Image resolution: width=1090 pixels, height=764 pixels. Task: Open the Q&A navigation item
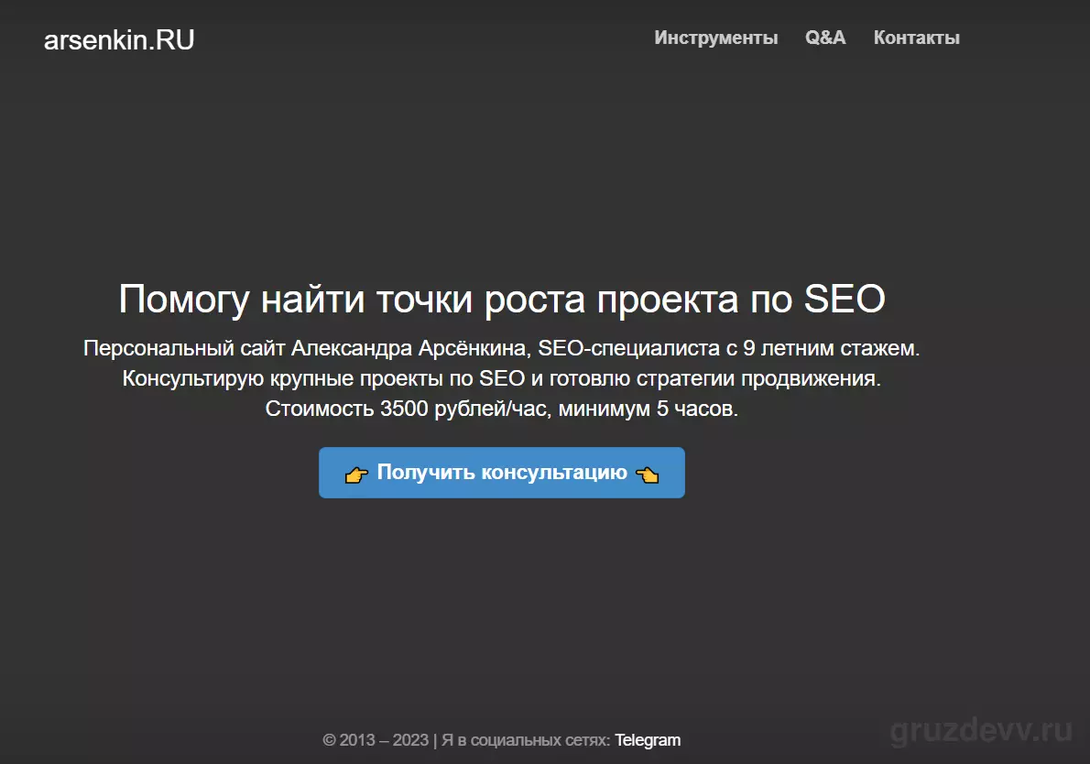pyautogui.click(x=825, y=38)
